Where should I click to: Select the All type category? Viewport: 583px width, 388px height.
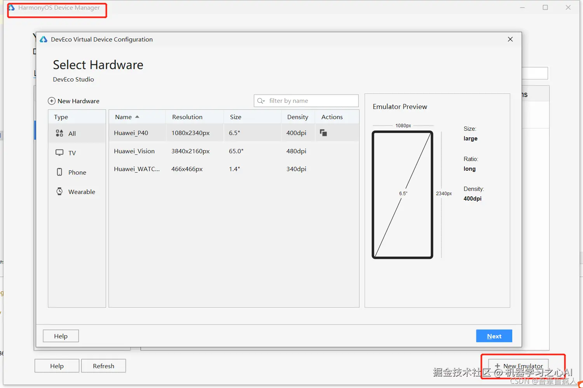pos(77,133)
